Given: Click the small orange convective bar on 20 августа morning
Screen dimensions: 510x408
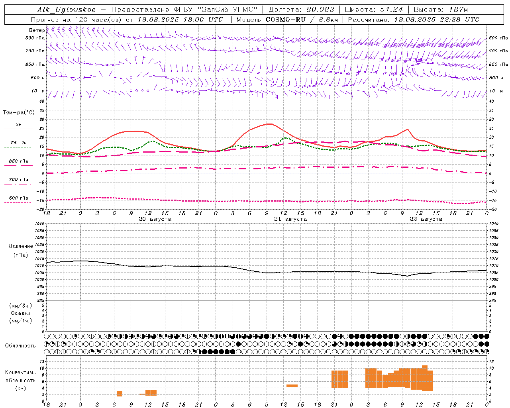Looking at the screenshot, I should click(120, 394).
